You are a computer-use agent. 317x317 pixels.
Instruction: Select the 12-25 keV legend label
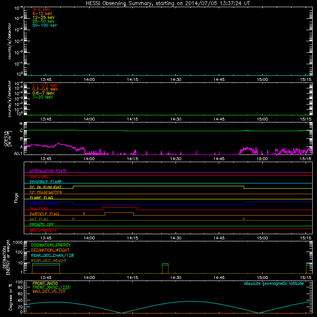44,17
